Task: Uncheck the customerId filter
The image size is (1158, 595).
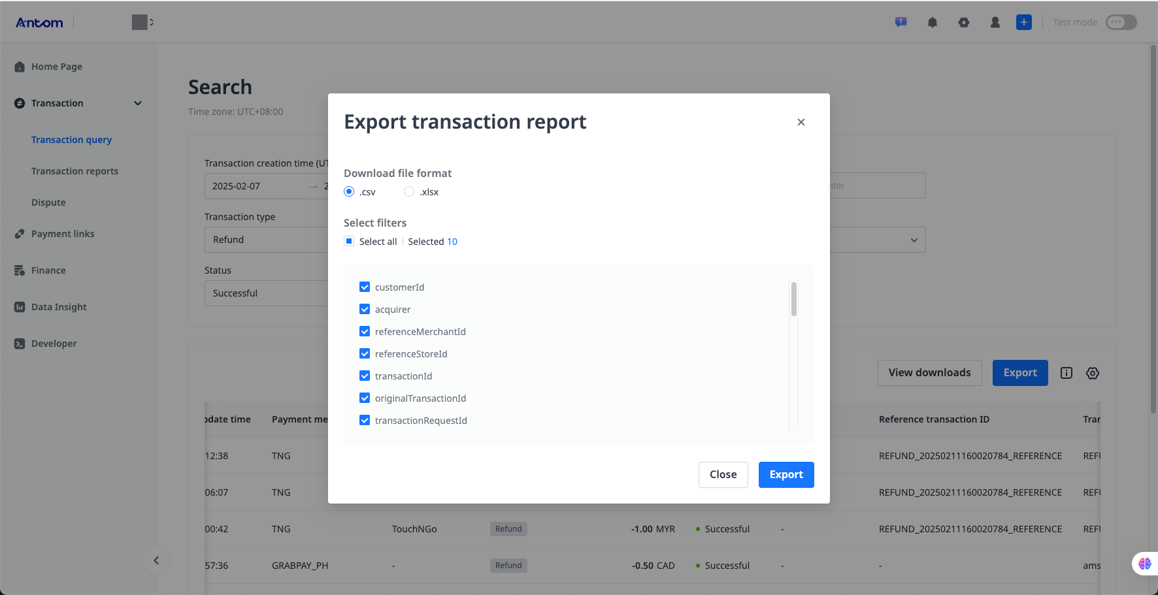Action: pos(365,287)
